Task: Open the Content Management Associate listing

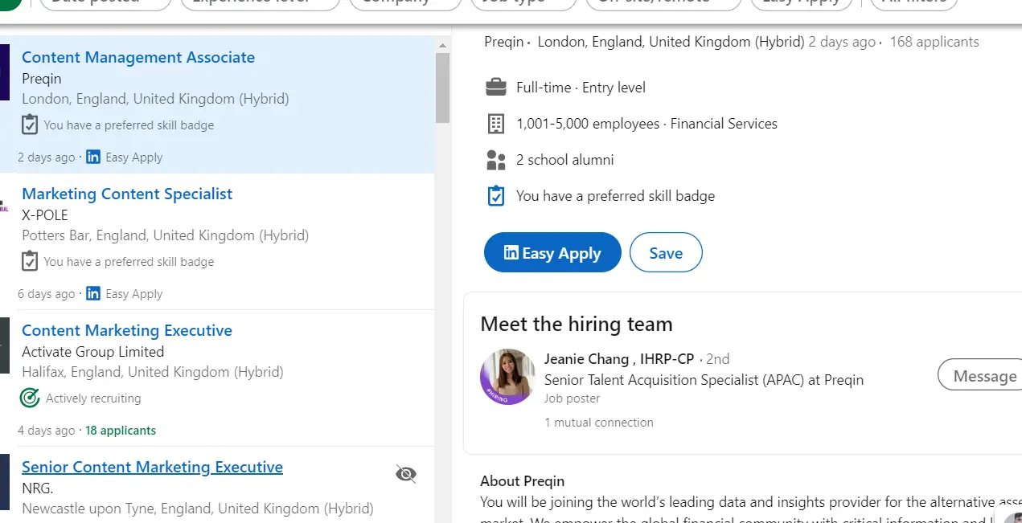Action: tap(138, 57)
